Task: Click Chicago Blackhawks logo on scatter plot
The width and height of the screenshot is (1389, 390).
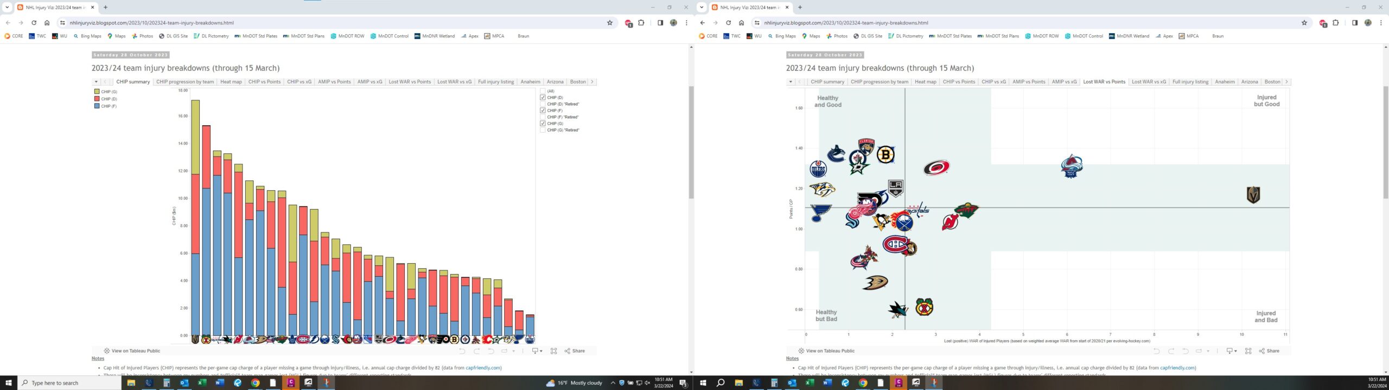Action: (x=924, y=307)
